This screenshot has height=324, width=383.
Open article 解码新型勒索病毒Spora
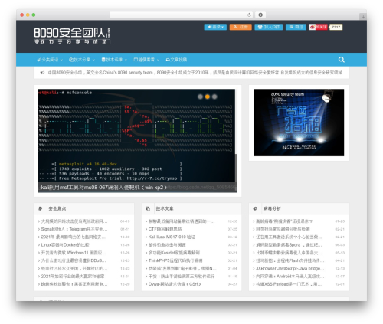coord(289,244)
